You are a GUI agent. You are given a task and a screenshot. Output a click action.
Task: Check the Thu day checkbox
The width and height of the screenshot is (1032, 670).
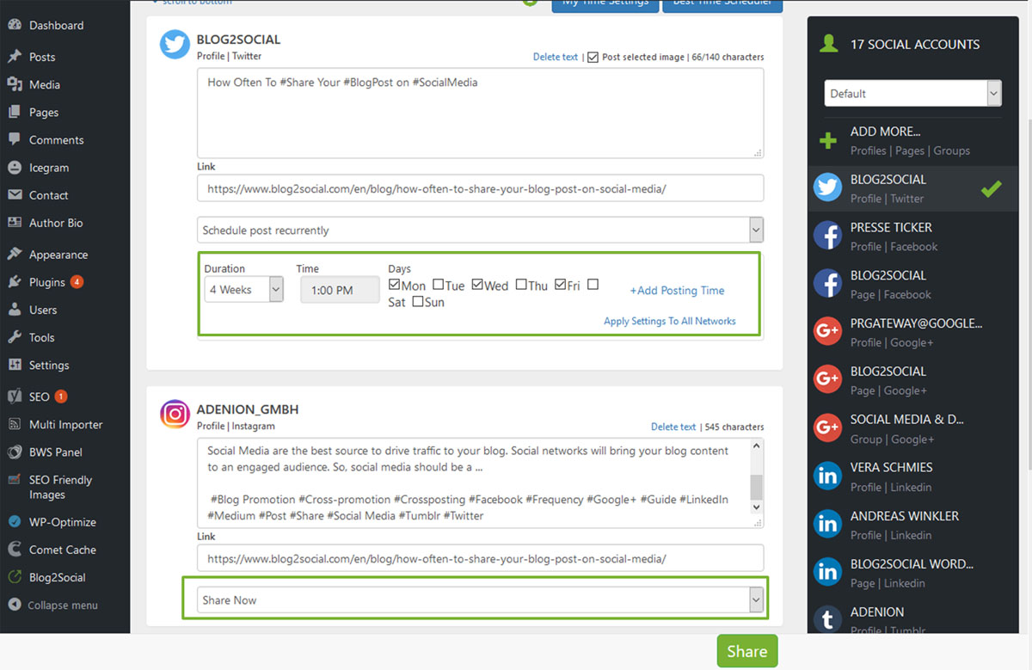[x=522, y=285]
